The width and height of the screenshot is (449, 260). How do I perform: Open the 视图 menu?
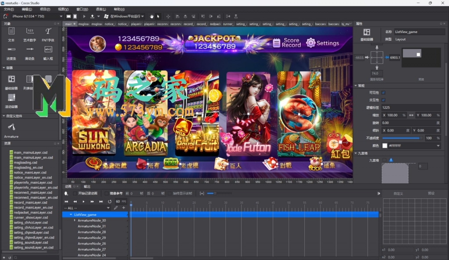[63, 9]
